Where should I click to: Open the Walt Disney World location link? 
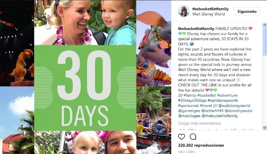[209, 14]
